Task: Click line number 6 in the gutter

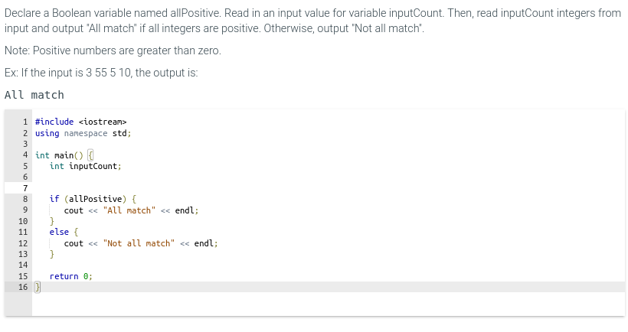Action: (25, 177)
